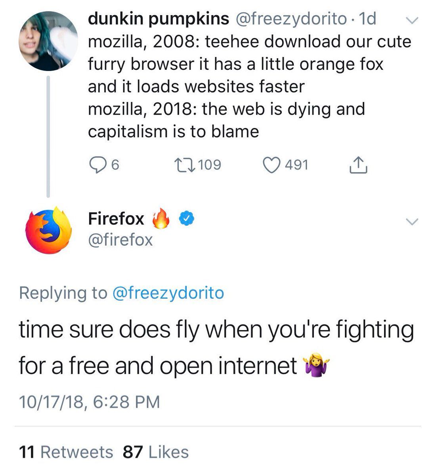The height and width of the screenshot is (476, 436).
Task: View the 11 Retweets list
Action: [x=66, y=452]
